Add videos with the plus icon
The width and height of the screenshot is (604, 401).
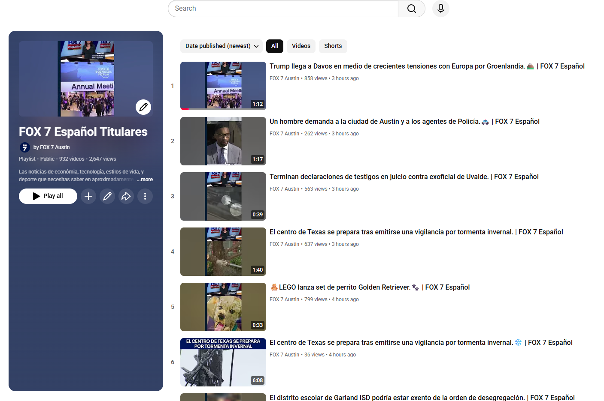(88, 196)
